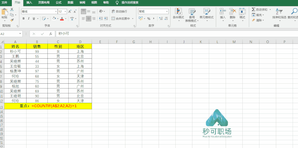Open the Clear (清除) dropdown
The image size is (298, 148).
pos(258,20)
